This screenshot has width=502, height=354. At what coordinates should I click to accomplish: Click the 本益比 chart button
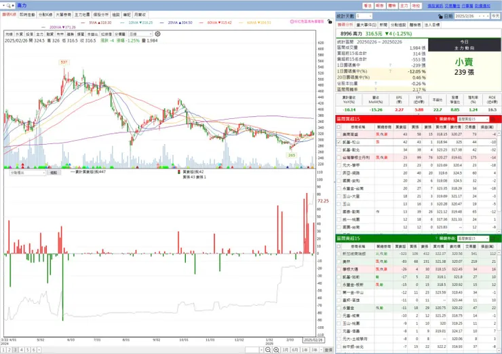[x=92, y=34]
